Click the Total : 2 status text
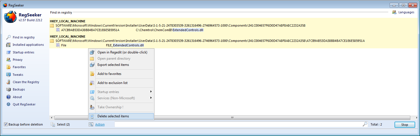Image resolution: width=420 pixels, height=136 pixels. point(376,124)
